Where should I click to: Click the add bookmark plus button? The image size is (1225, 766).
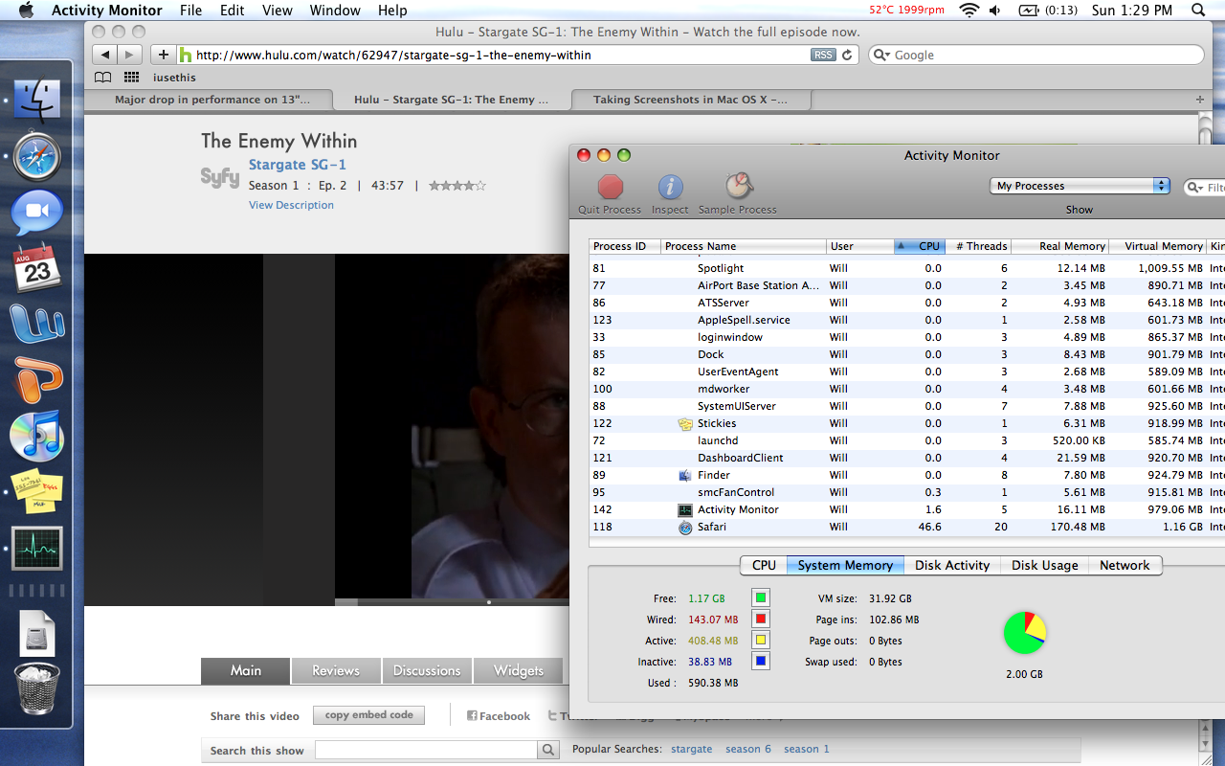(163, 55)
